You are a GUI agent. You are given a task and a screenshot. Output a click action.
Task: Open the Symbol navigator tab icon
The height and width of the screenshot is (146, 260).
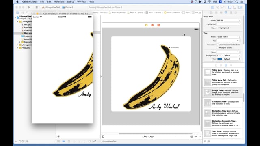click(23, 13)
